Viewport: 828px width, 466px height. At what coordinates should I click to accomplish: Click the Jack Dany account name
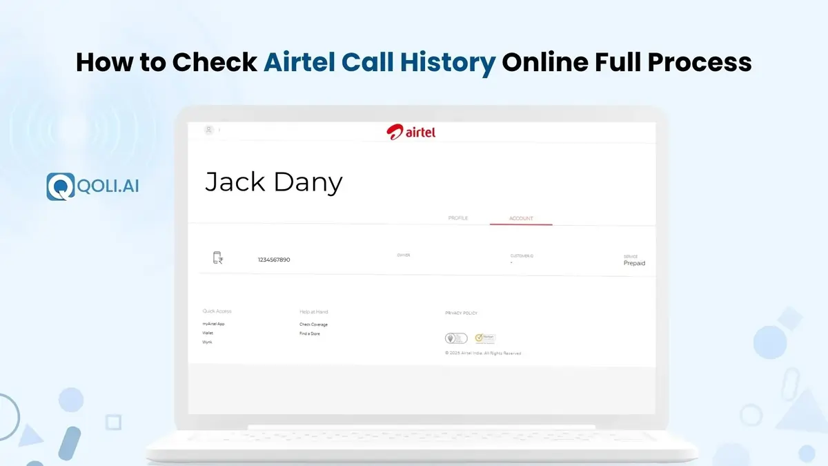coord(274,182)
